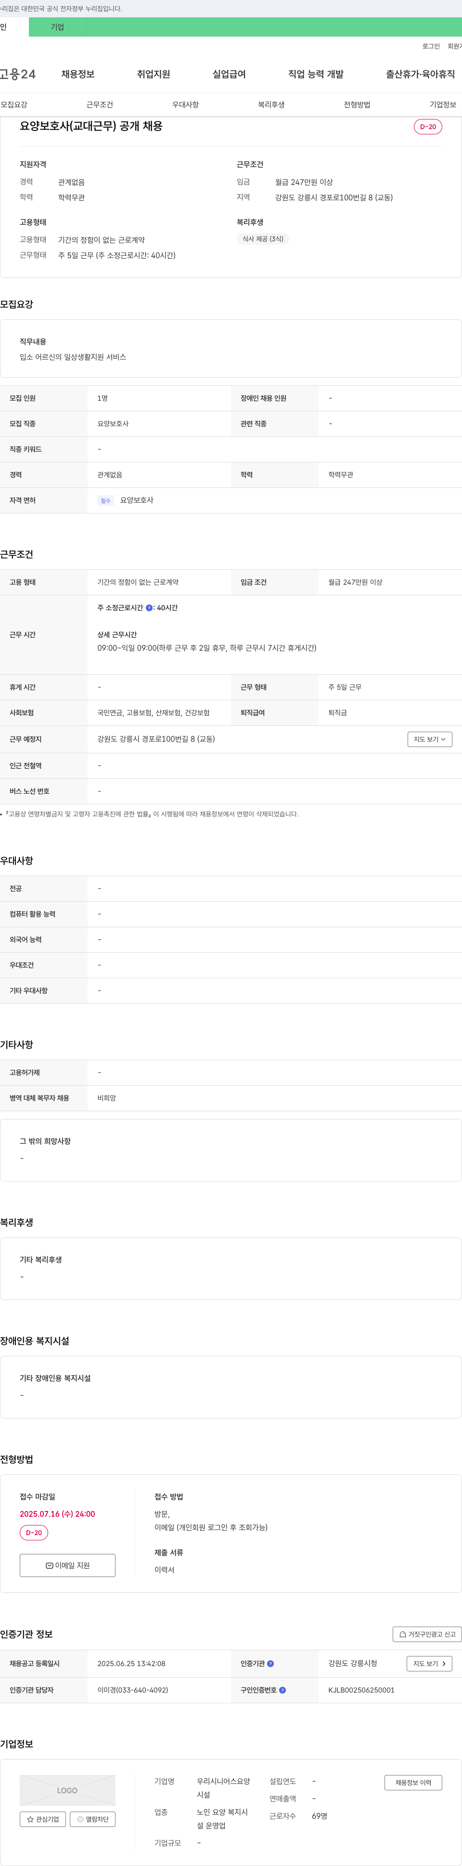Viewport: 462px width, 1866px height.
Task: Block company with 열람차단 button
Action: (x=92, y=1819)
